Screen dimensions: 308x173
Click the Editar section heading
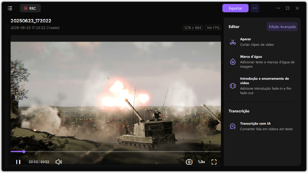point(234,27)
